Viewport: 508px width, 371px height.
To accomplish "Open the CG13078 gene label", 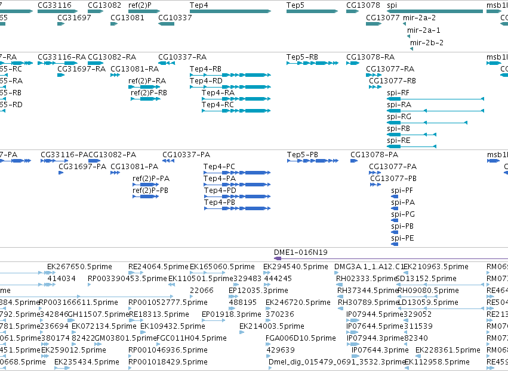I will pyautogui.click(x=363, y=5).
